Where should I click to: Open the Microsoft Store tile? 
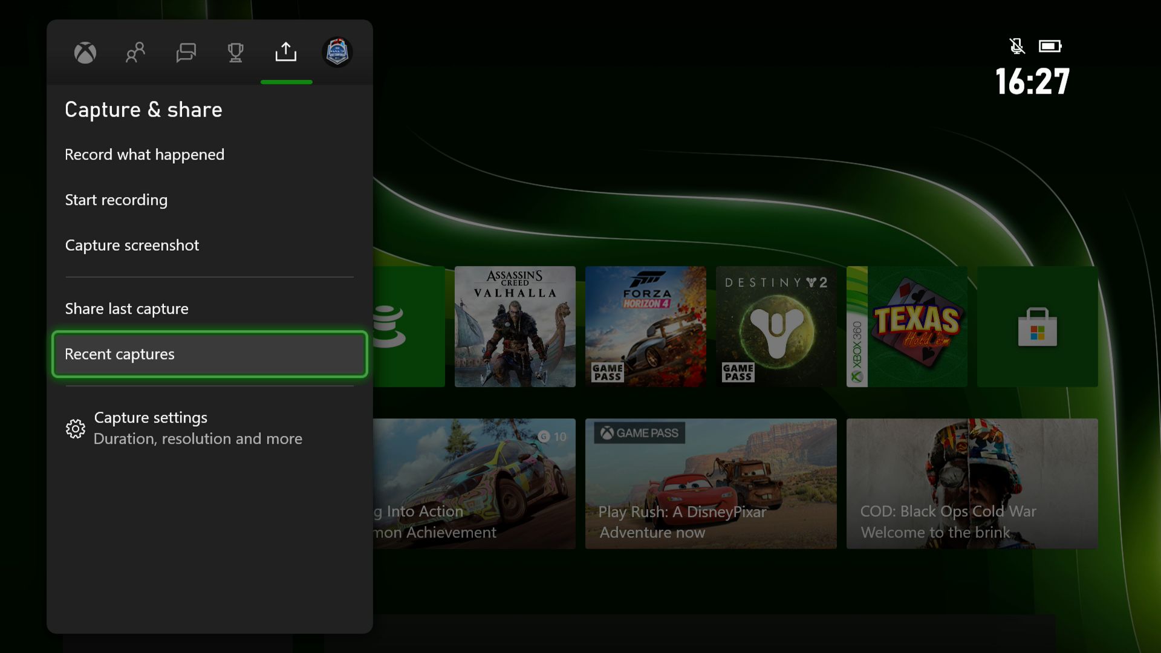coord(1037,326)
